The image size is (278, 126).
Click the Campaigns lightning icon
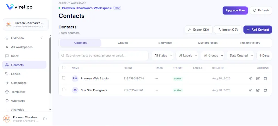click(x=7, y=83)
